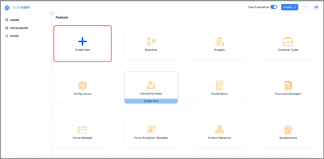324x159 pixels.
Task: Open the Branches feature icon
Action: click(151, 41)
